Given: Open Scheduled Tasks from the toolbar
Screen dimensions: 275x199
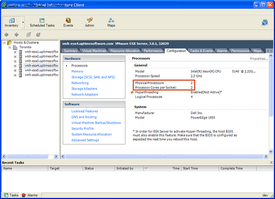Looking at the screenshot, I should [x=42, y=20].
